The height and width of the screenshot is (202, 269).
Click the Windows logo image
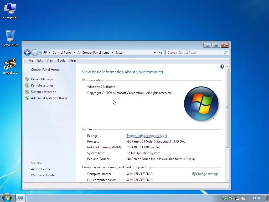pyautogui.click(x=201, y=104)
